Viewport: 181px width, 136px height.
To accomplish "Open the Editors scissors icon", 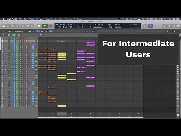I will point(32,26).
